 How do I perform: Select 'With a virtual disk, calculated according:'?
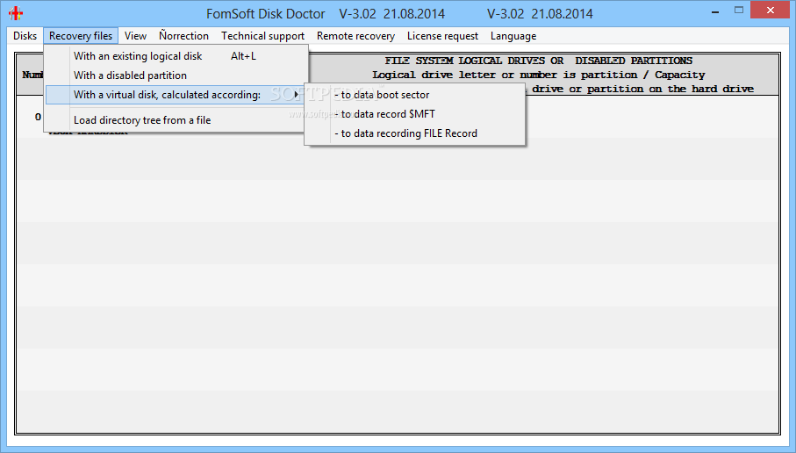[176, 95]
